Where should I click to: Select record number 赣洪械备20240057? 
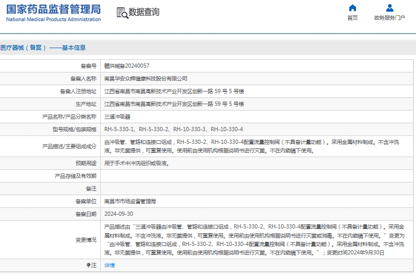pyautogui.click(x=127, y=66)
